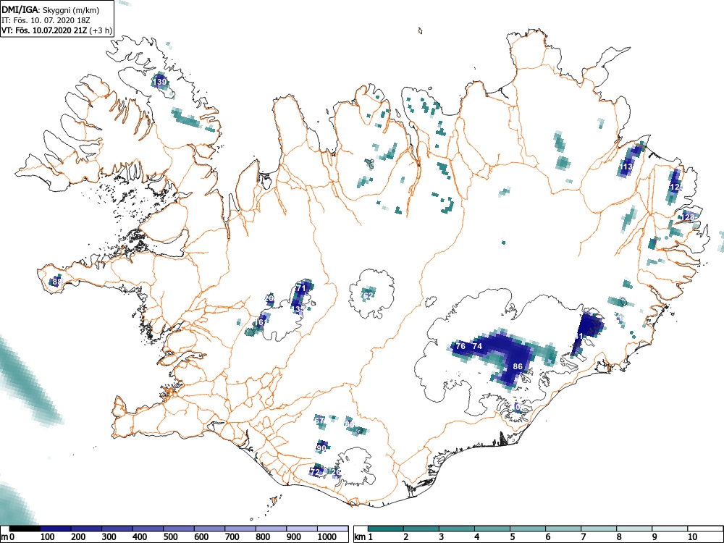Click the 'DMI/IGA: Skyggni (m/km)' title text
The width and height of the screenshot is (724, 543).
coord(51,10)
